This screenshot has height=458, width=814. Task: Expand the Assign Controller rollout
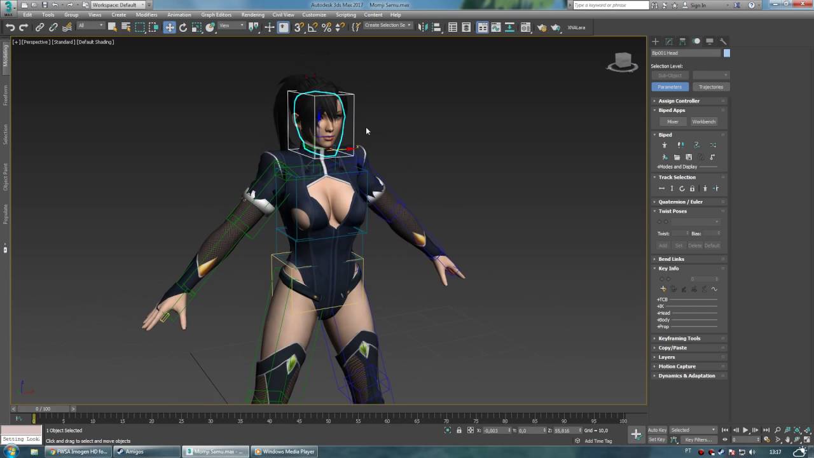point(679,101)
